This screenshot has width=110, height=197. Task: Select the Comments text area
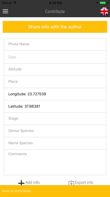coord(55,162)
